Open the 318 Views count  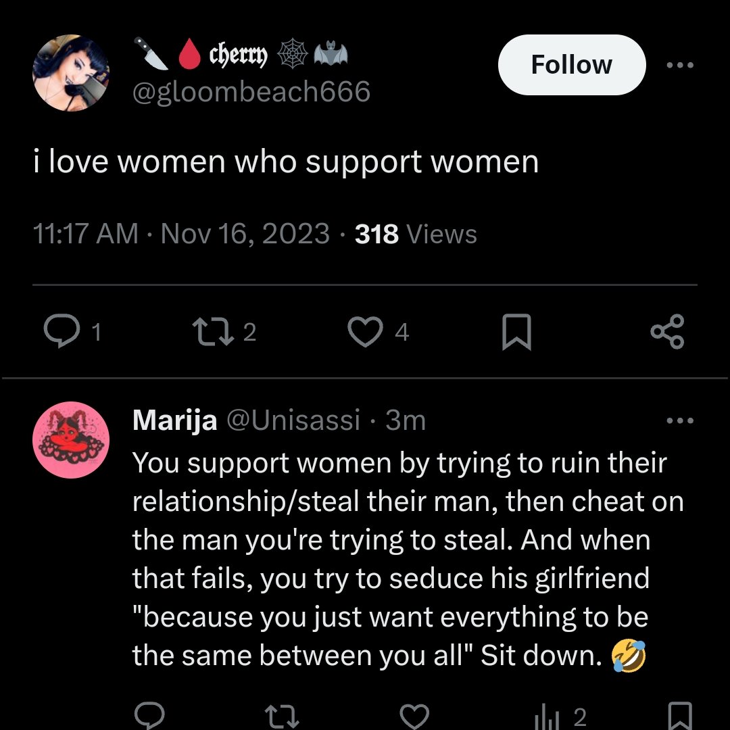pyautogui.click(x=416, y=234)
